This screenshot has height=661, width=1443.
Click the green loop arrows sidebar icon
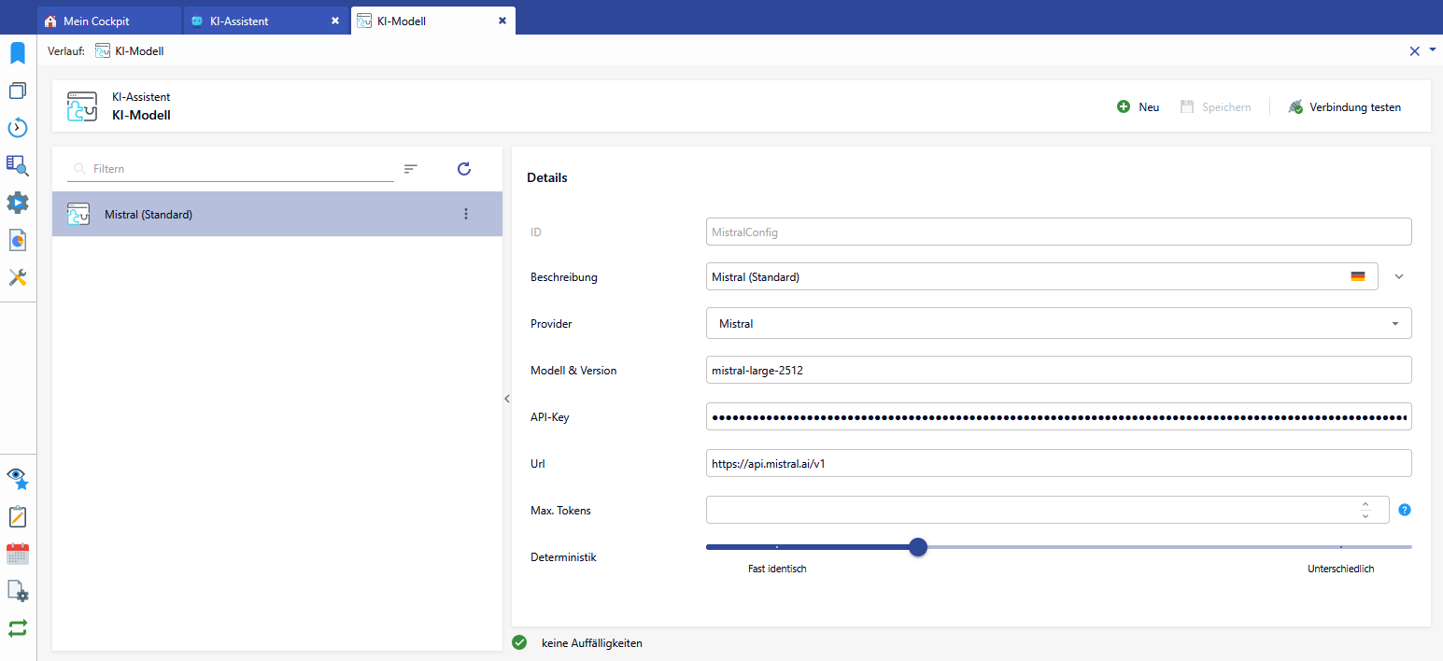pos(18,628)
